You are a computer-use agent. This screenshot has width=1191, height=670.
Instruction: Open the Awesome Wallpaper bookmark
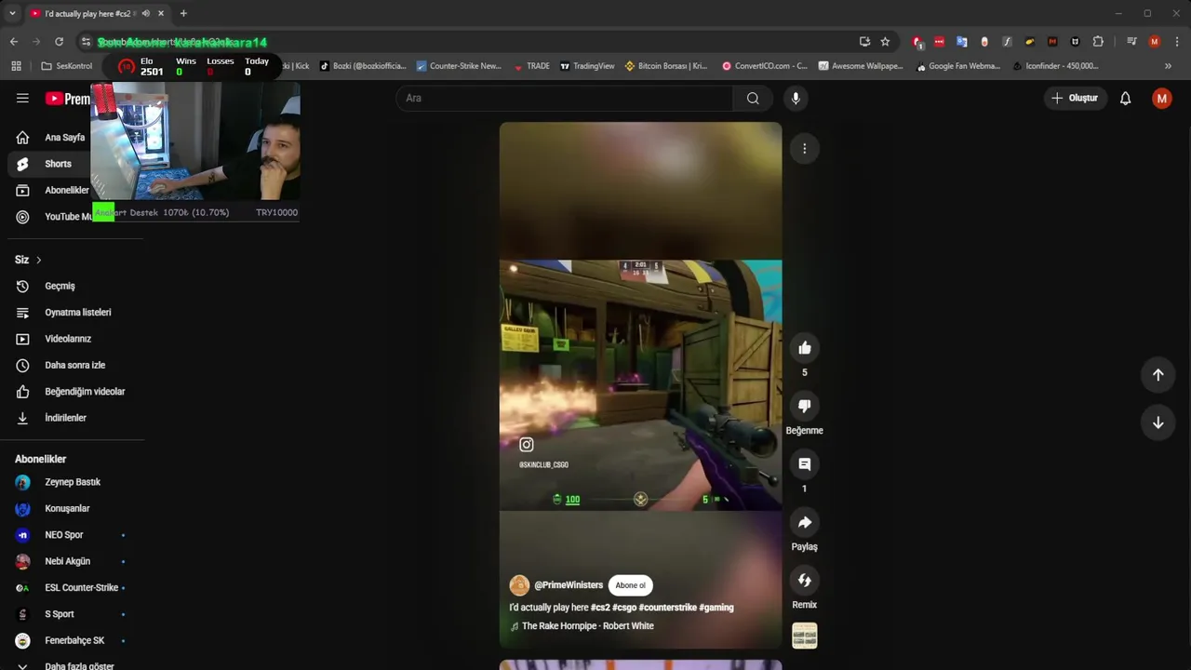[861, 66]
